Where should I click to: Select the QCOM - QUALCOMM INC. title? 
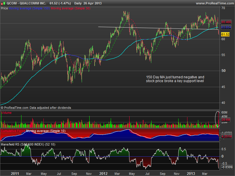pyautogui.click(x=26, y=3)
